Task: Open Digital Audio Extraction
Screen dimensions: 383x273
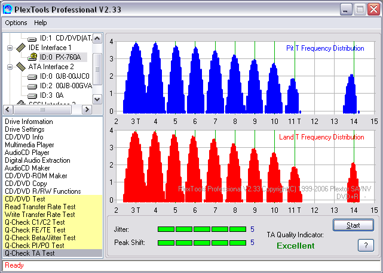Action: (x=38, y=160)
